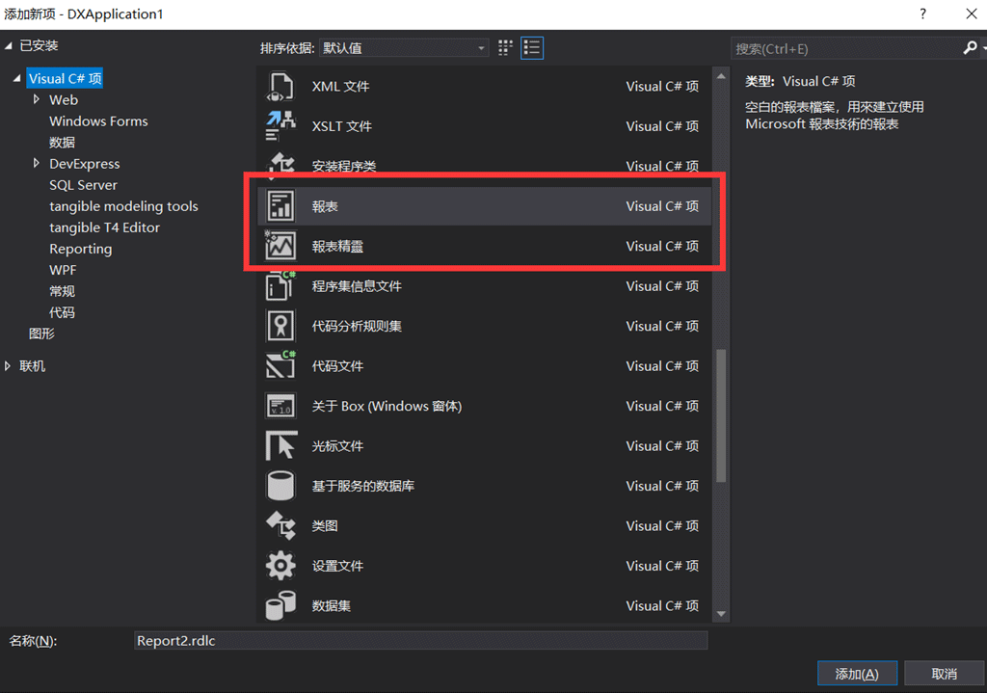Select tangible T4 Editor category
987x693 pixels.
coord(104,227)
